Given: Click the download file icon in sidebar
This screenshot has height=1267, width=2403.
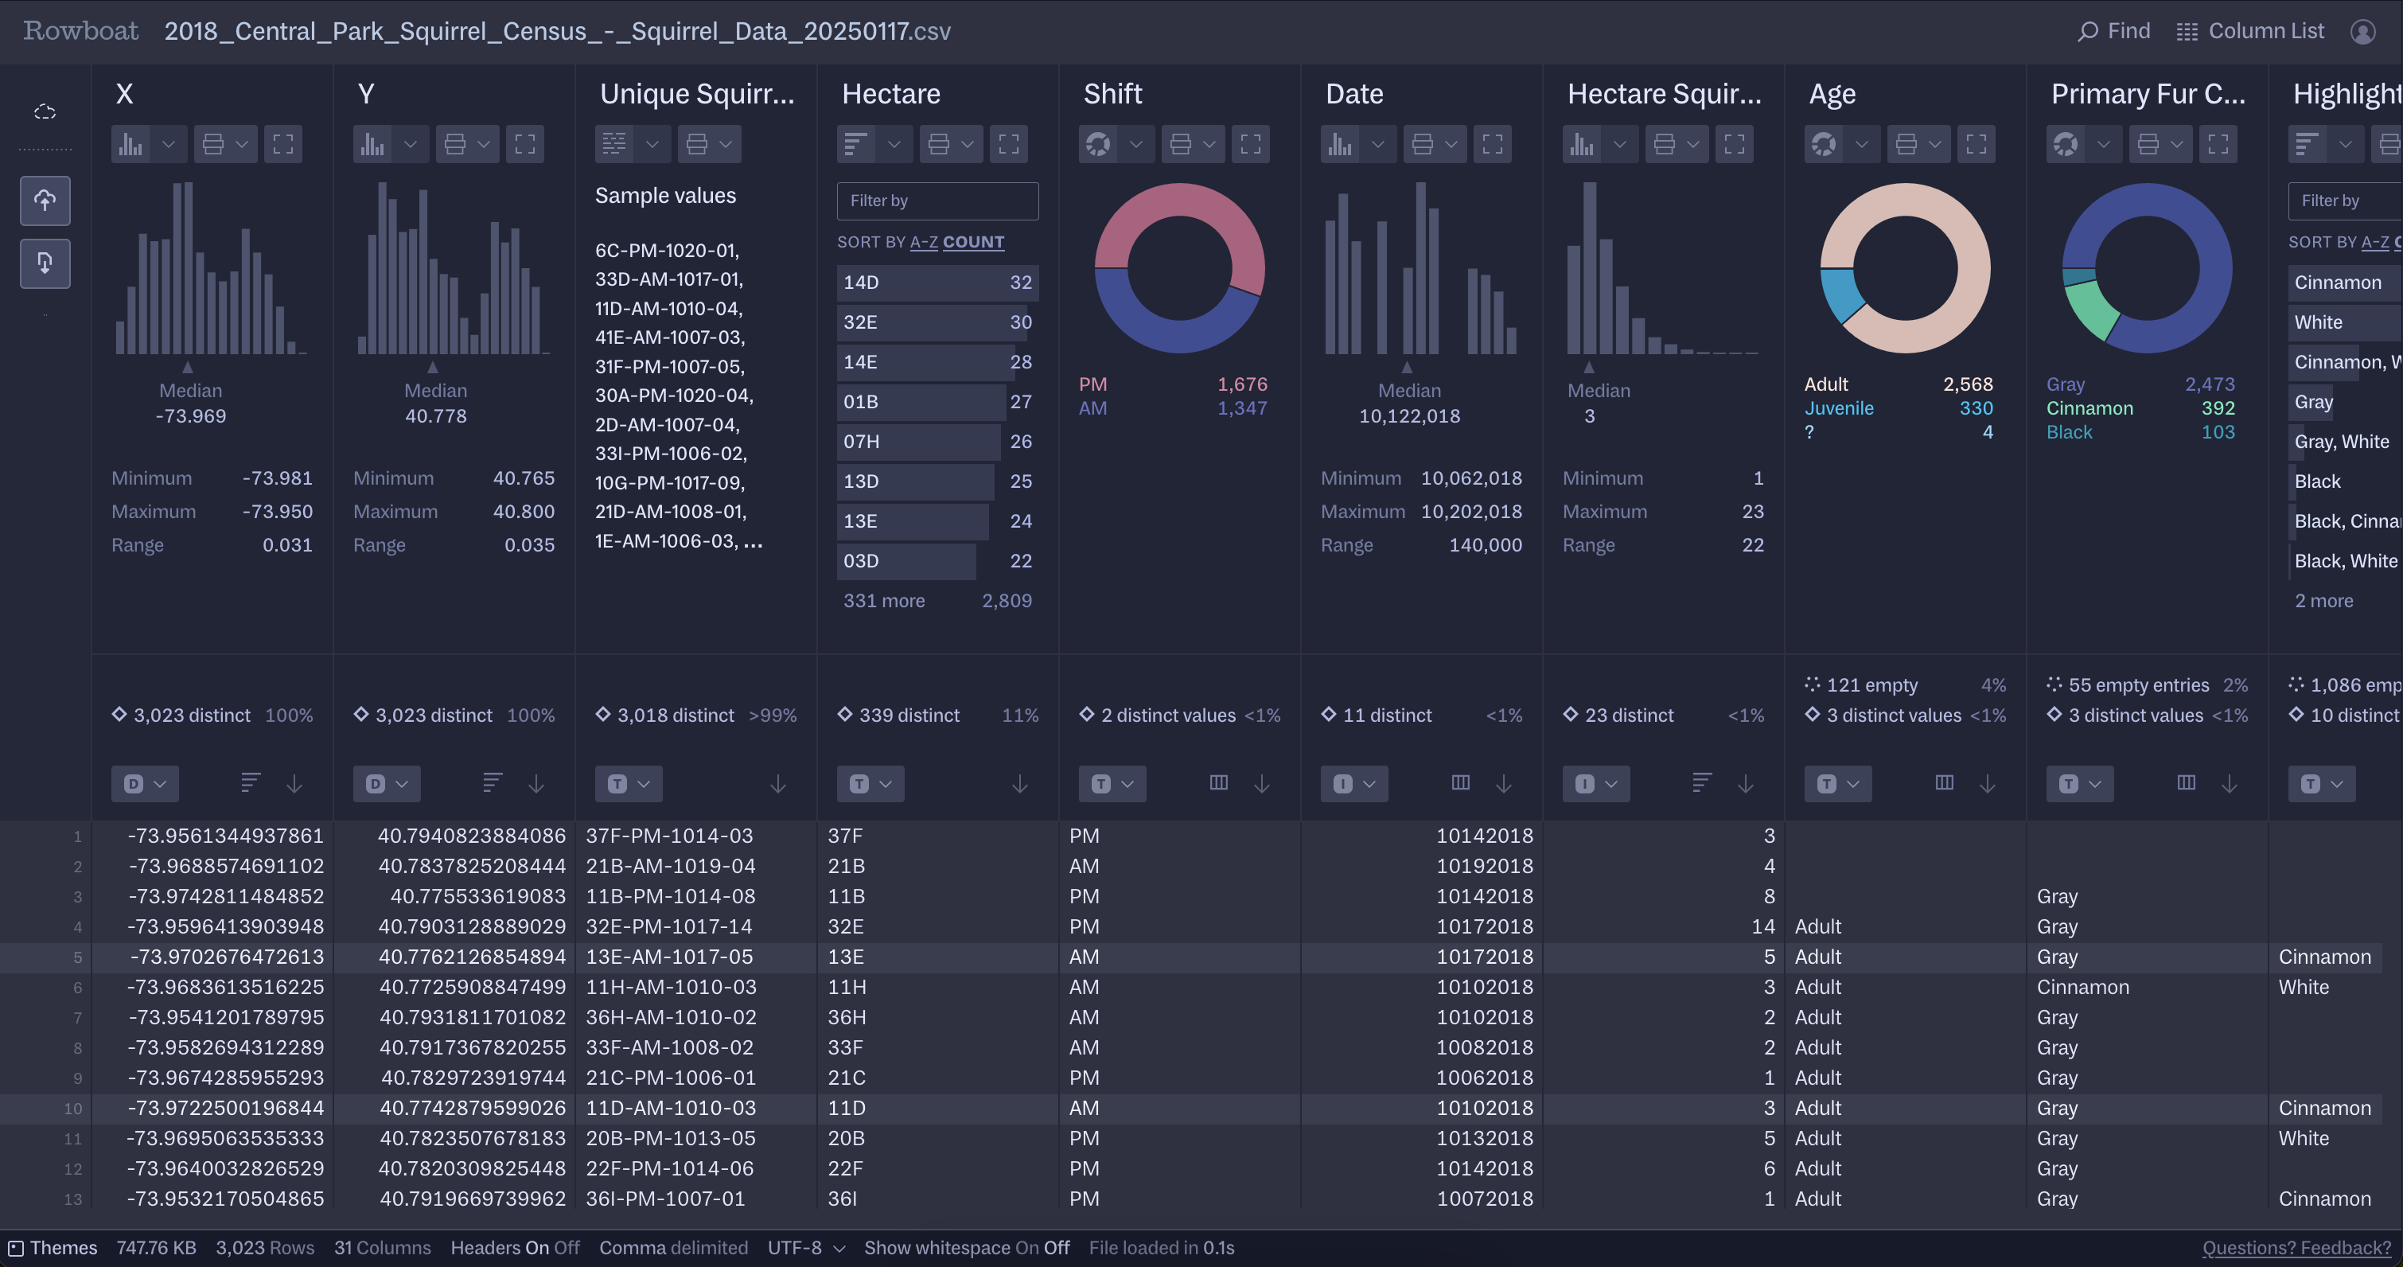Looking at the screenshot, I should [x=45, y=263].
